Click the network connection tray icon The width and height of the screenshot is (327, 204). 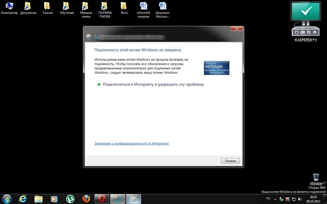[x=294, y=199]
